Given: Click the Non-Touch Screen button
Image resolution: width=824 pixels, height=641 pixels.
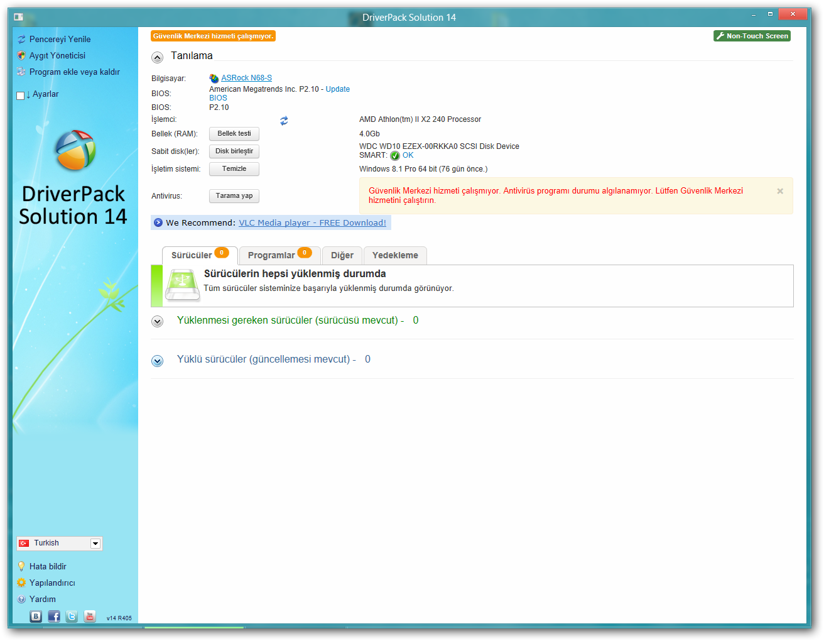Looking at the screenshot, I should coord(752,36).
